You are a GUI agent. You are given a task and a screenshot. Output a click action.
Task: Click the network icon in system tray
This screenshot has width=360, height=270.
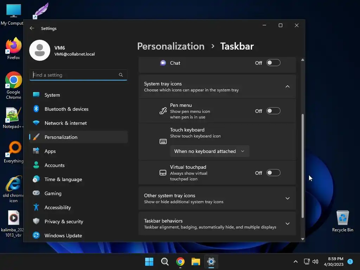point(307,262)
